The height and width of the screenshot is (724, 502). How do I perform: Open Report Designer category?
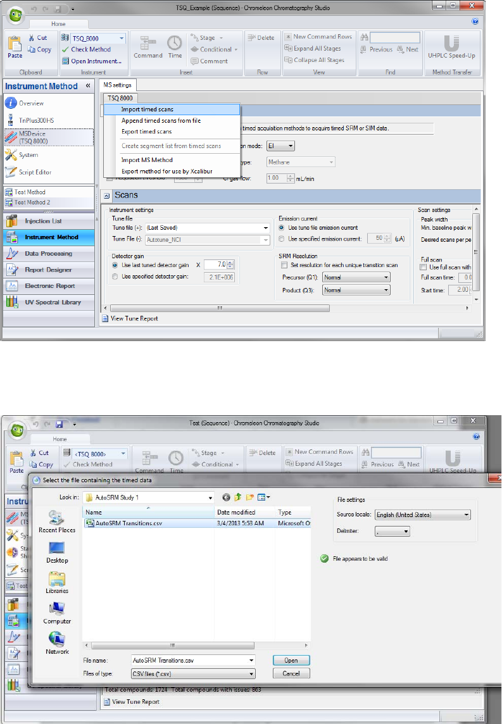(49, 270)
